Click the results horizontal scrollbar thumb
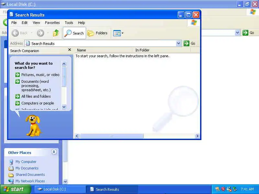The height and width of the screenshot is (194, 259). tap(112, 136)
